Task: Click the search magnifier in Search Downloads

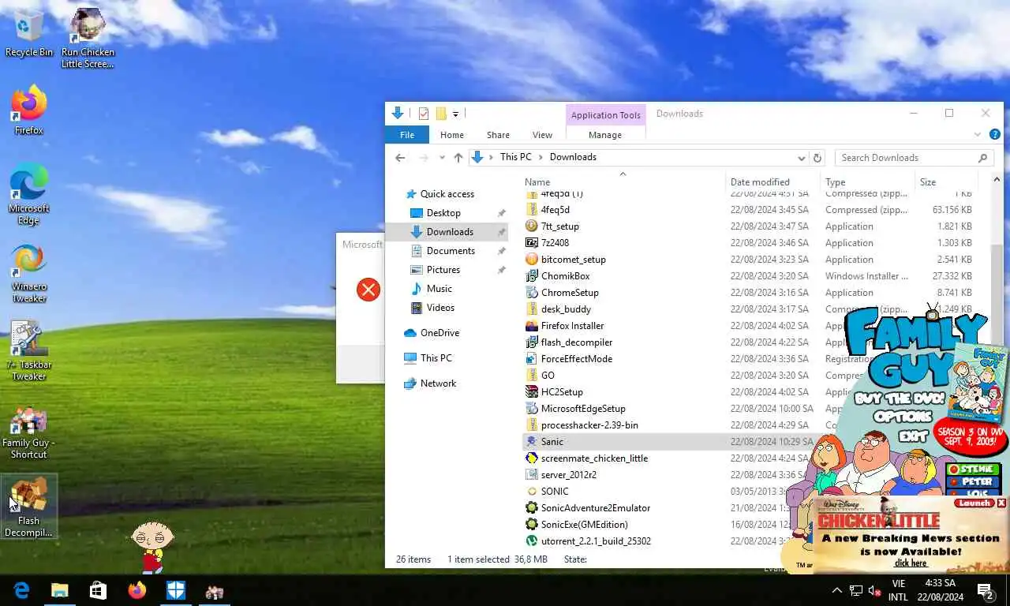Action: click(982, 158)
